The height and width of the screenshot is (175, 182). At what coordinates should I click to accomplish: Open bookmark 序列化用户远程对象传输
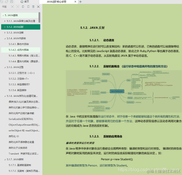[21, 113]
